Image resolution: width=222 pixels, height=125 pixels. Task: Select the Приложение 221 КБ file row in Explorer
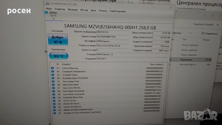click(x=191, y=60)
